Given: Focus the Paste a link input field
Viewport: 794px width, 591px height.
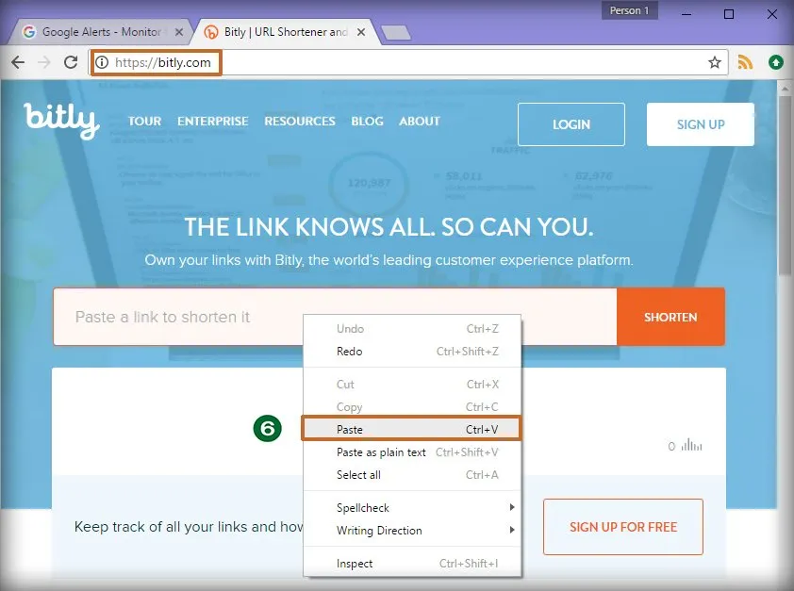Looking at the screenshot, I should [x=335, y=317].
